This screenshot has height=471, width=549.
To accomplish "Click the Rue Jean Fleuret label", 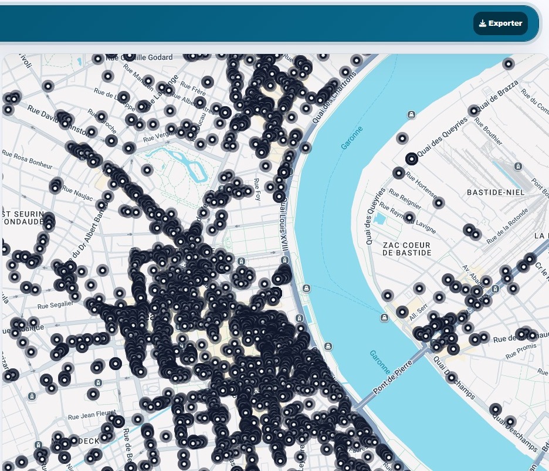I will (x=91, y=415).
